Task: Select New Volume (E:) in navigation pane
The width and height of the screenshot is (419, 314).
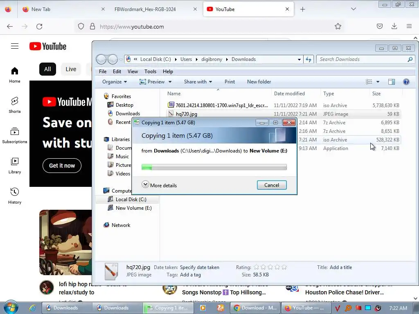Action: [x=129, y=208]
